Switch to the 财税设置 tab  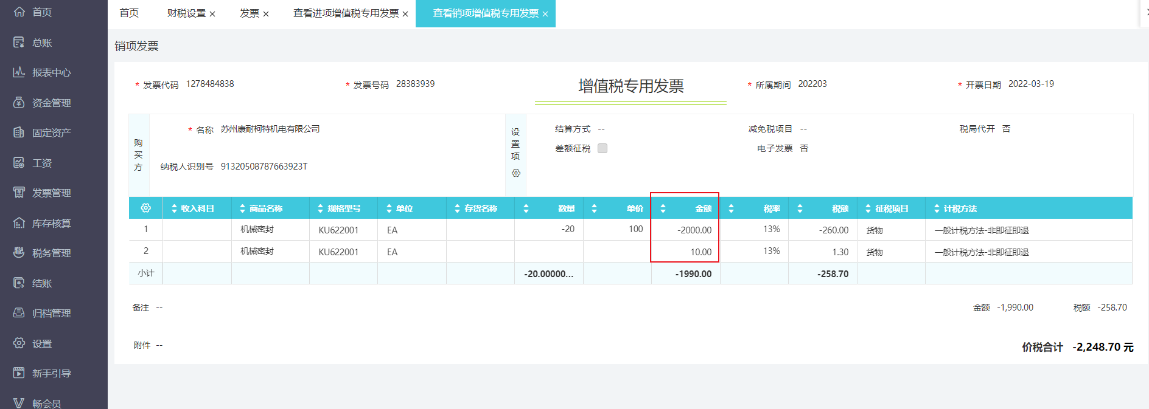(x=186, y=13)
